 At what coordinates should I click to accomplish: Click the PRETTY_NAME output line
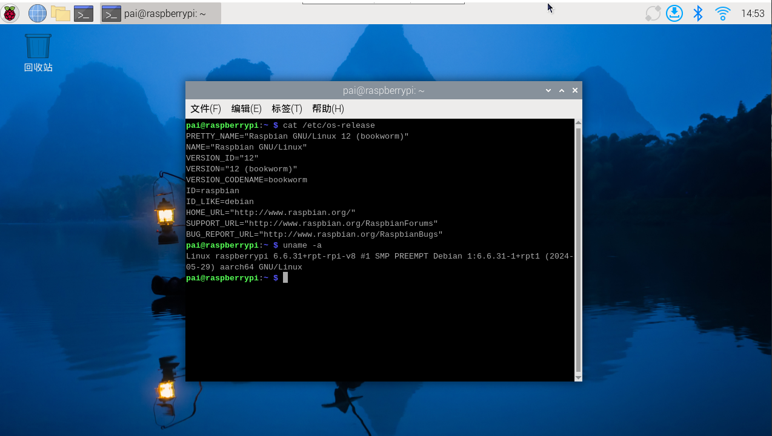pos(298,136)
